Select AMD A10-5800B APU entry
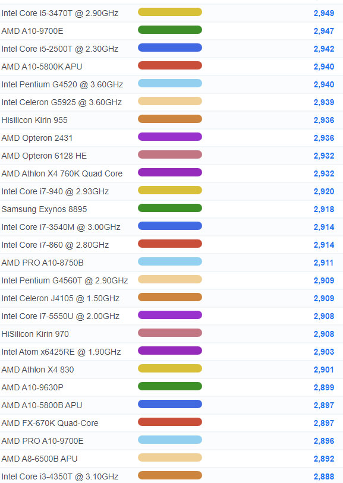 (x=42, y=406)
